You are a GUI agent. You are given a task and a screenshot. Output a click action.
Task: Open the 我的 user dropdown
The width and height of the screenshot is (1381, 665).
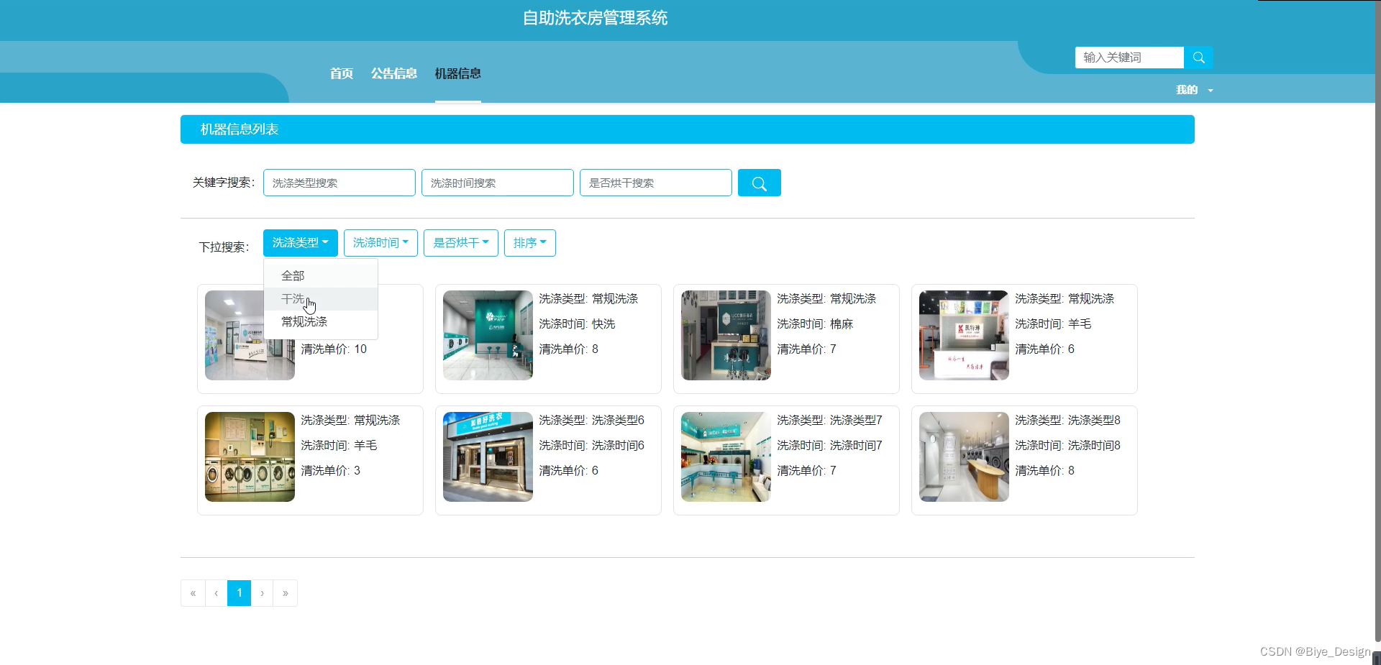[1194, 90]
